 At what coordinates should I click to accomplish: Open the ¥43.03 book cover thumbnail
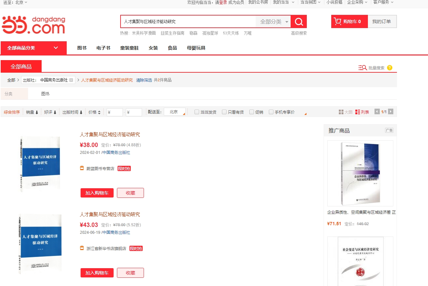pos(40,244)
